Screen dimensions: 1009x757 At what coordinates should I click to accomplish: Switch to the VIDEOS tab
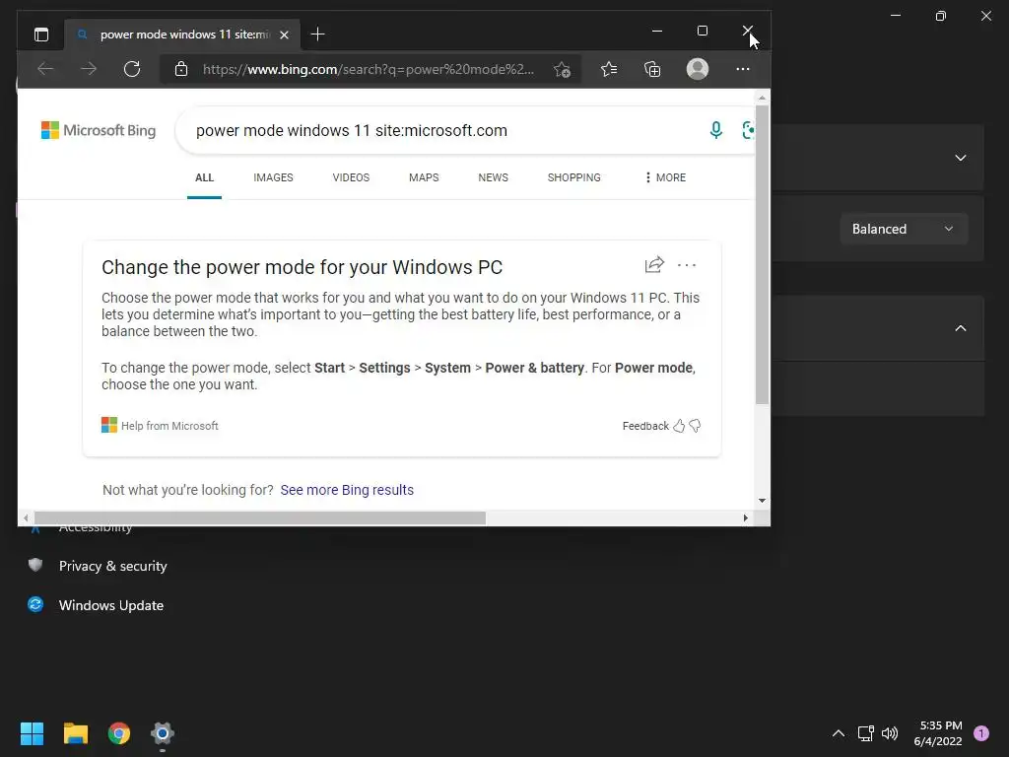point(351,177)
